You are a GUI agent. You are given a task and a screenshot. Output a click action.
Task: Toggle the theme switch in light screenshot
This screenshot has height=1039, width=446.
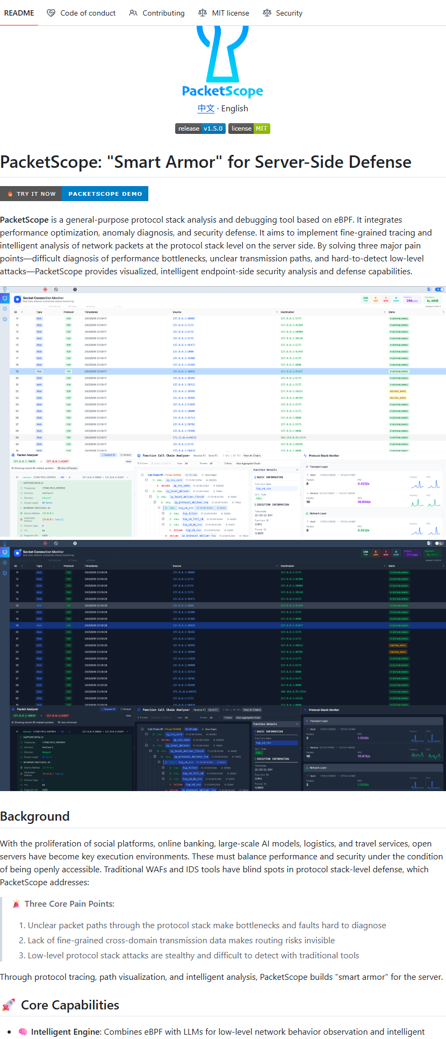tap(439, 289)
